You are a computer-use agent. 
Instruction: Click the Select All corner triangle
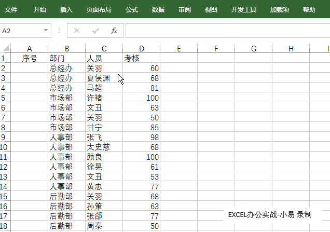coord(6,48)
